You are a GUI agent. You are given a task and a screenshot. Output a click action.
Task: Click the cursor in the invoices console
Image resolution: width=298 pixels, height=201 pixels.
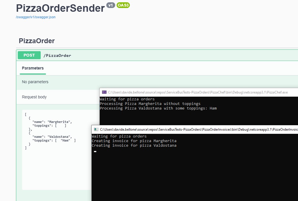(95, 152)
